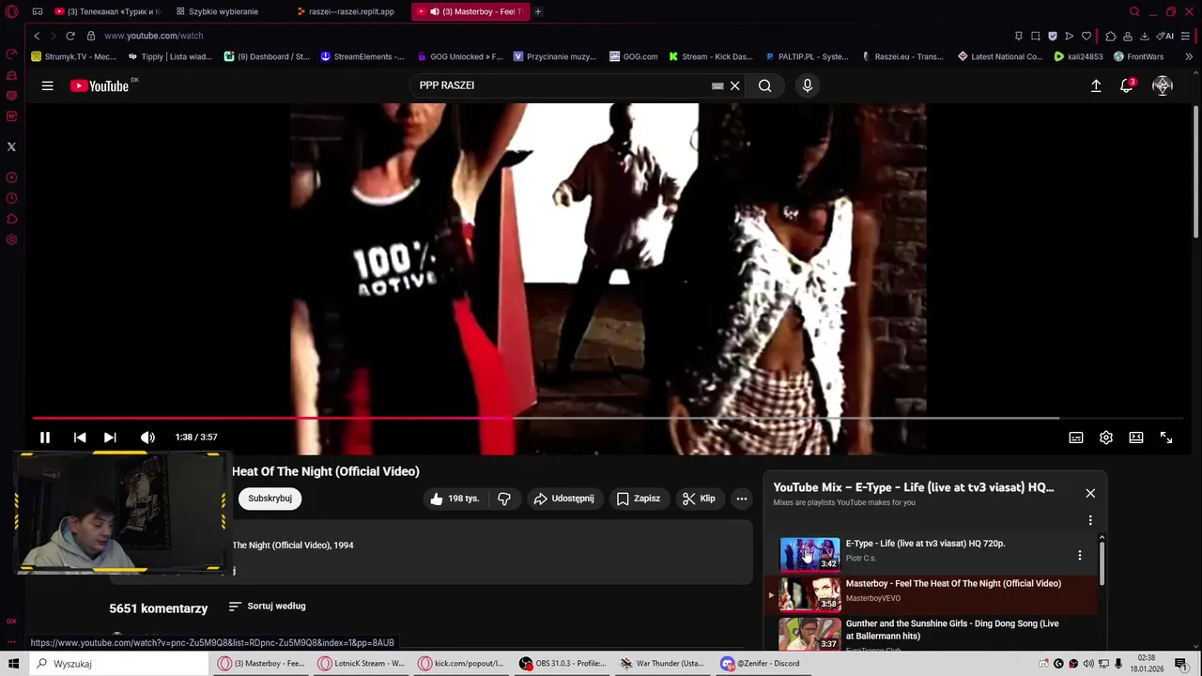The image size is (1202, 676).
Task: Open the YouTube notifications bell
Action: (1127, 85)
